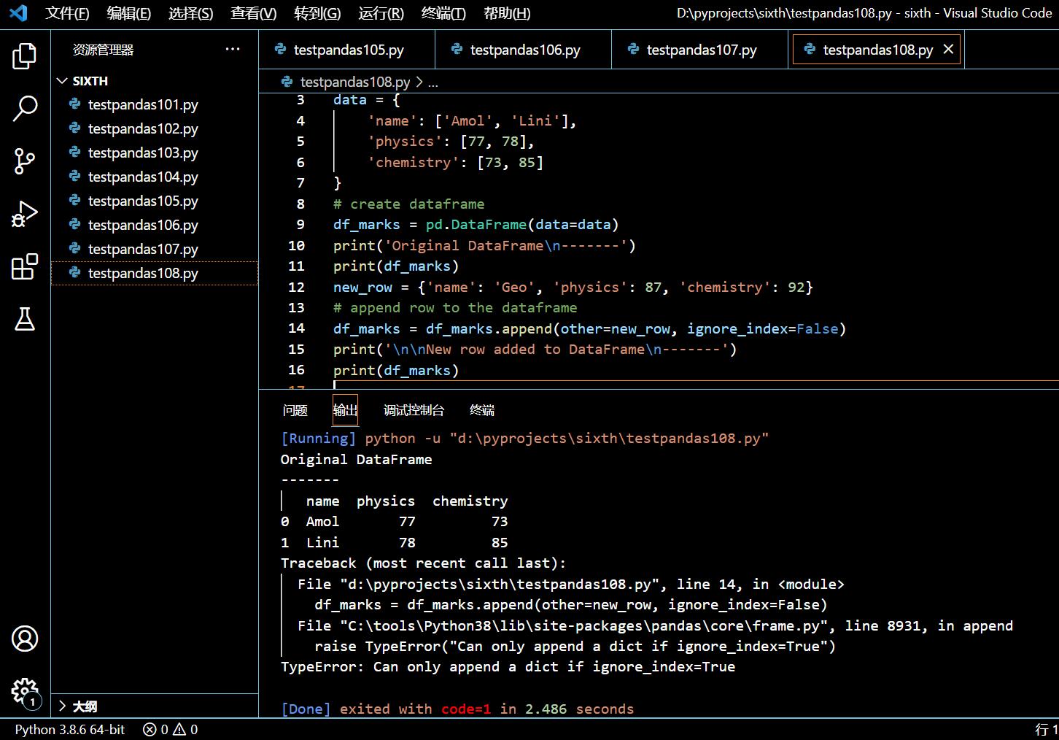
Task: Switch to testpandas106.py editor tab
Action: tap(524, 50)
